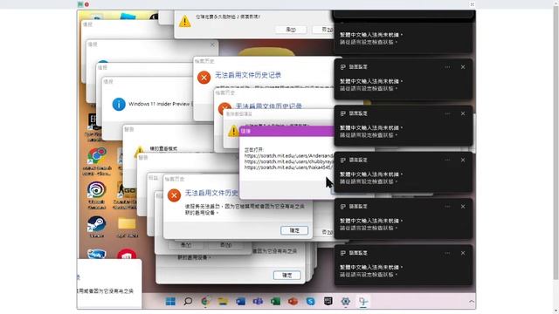This screenshot has height=314, width=559.
Task: Close the media viewer with top-right X
Action: click(472, 4)
